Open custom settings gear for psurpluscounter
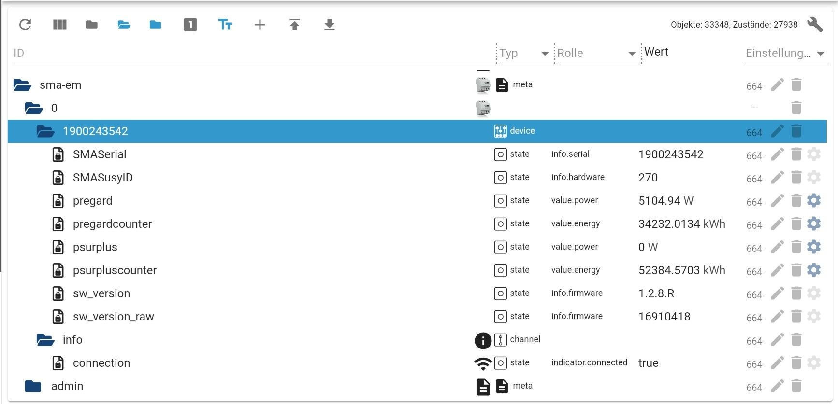The width and height of the screenshot is (838, 404). (x=814, y=270)
